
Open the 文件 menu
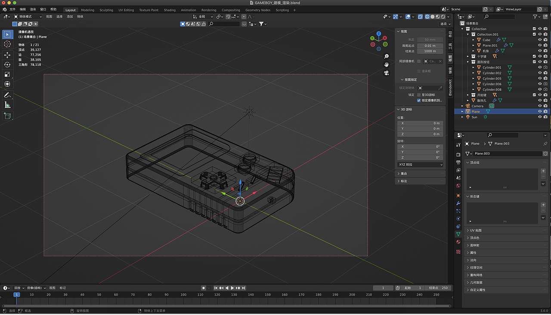tap(12, 9)
